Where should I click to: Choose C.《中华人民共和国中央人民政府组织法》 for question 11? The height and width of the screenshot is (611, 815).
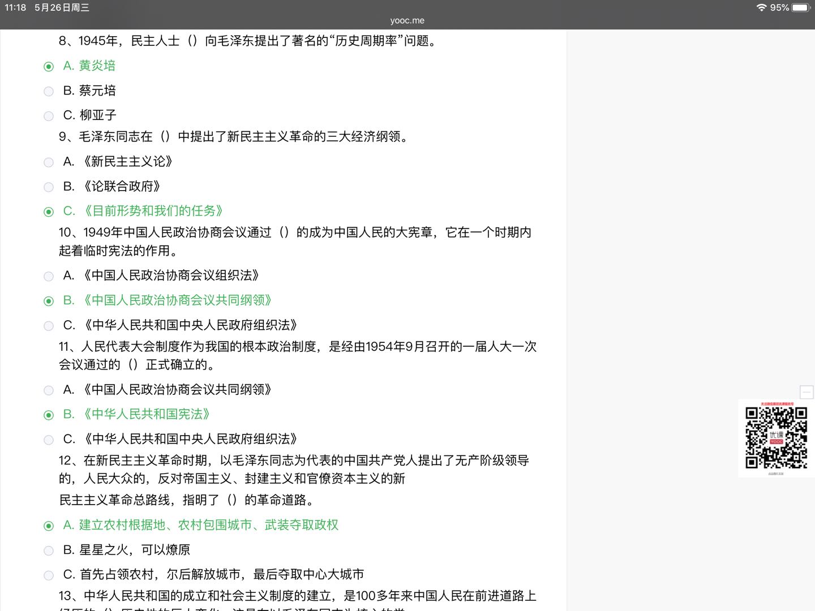point(49,440)
